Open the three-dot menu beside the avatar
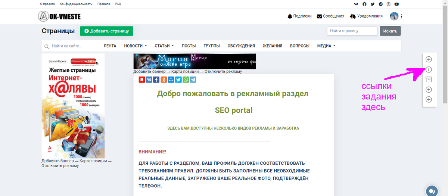Viewport: 448px width, 196px height. click(402, 16)
